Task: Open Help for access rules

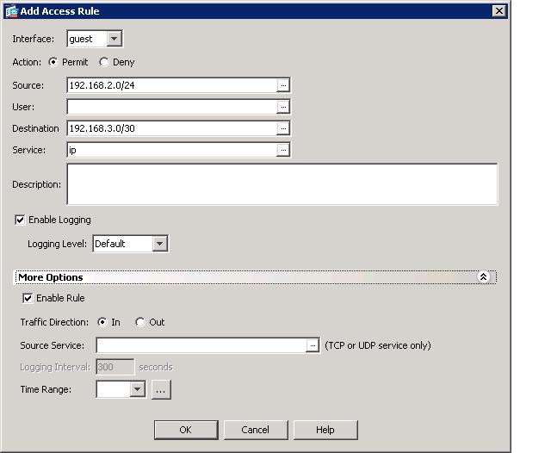Action: tap(325, 430)
